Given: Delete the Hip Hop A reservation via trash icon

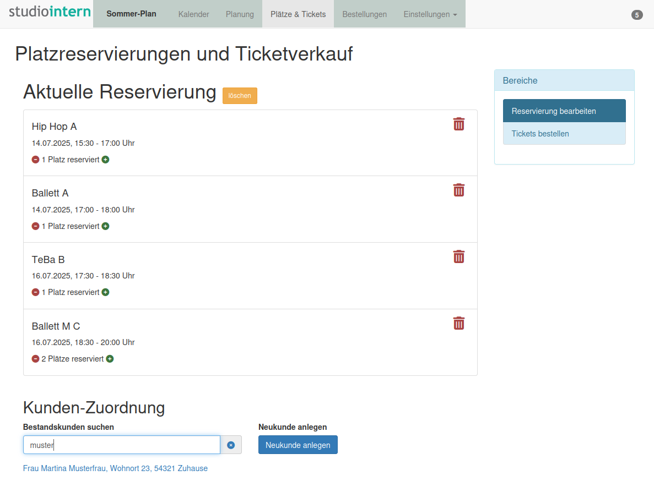Looking at the screenshot, I should 458,124.
